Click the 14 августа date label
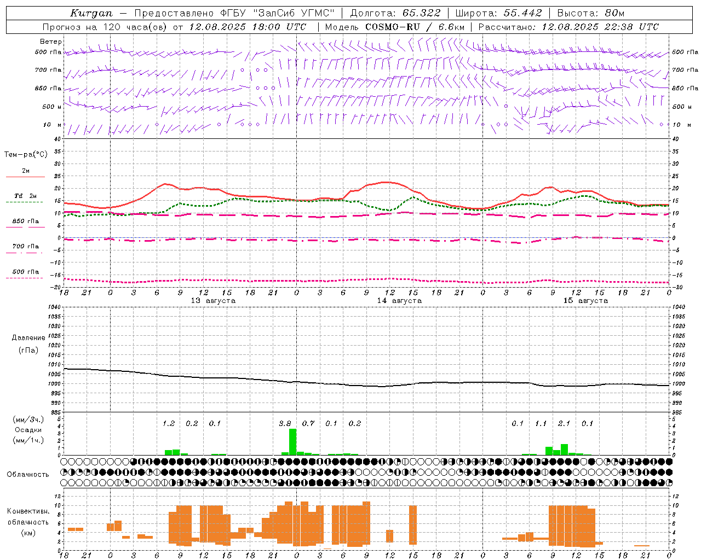701x560 pixels. (399, 301)
